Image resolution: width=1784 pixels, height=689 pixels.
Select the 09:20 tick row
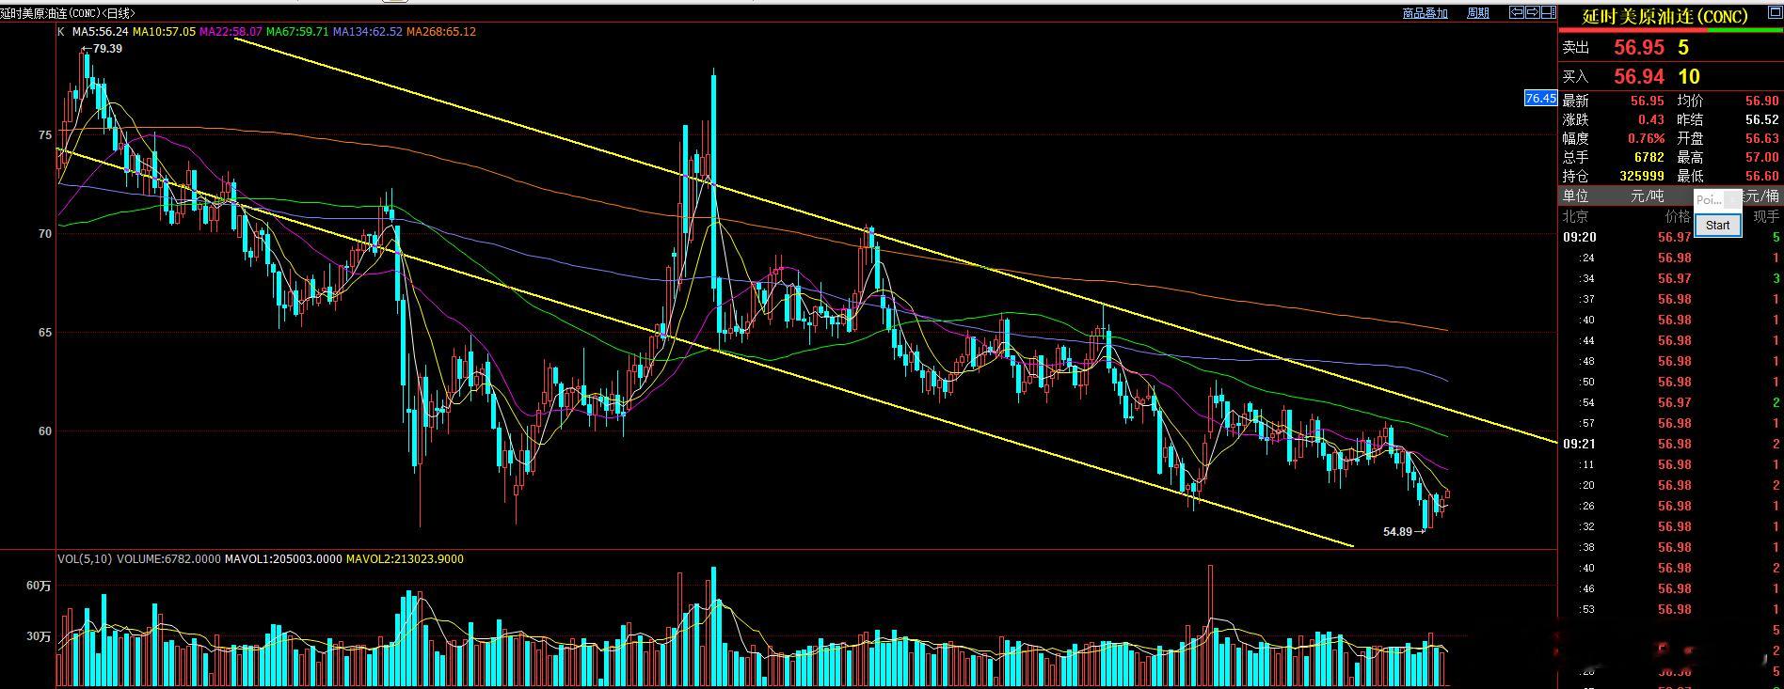tap(1671, 237)
